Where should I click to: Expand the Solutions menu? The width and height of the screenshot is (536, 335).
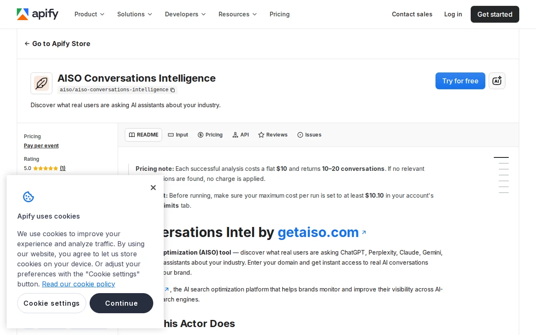(134, 14)
